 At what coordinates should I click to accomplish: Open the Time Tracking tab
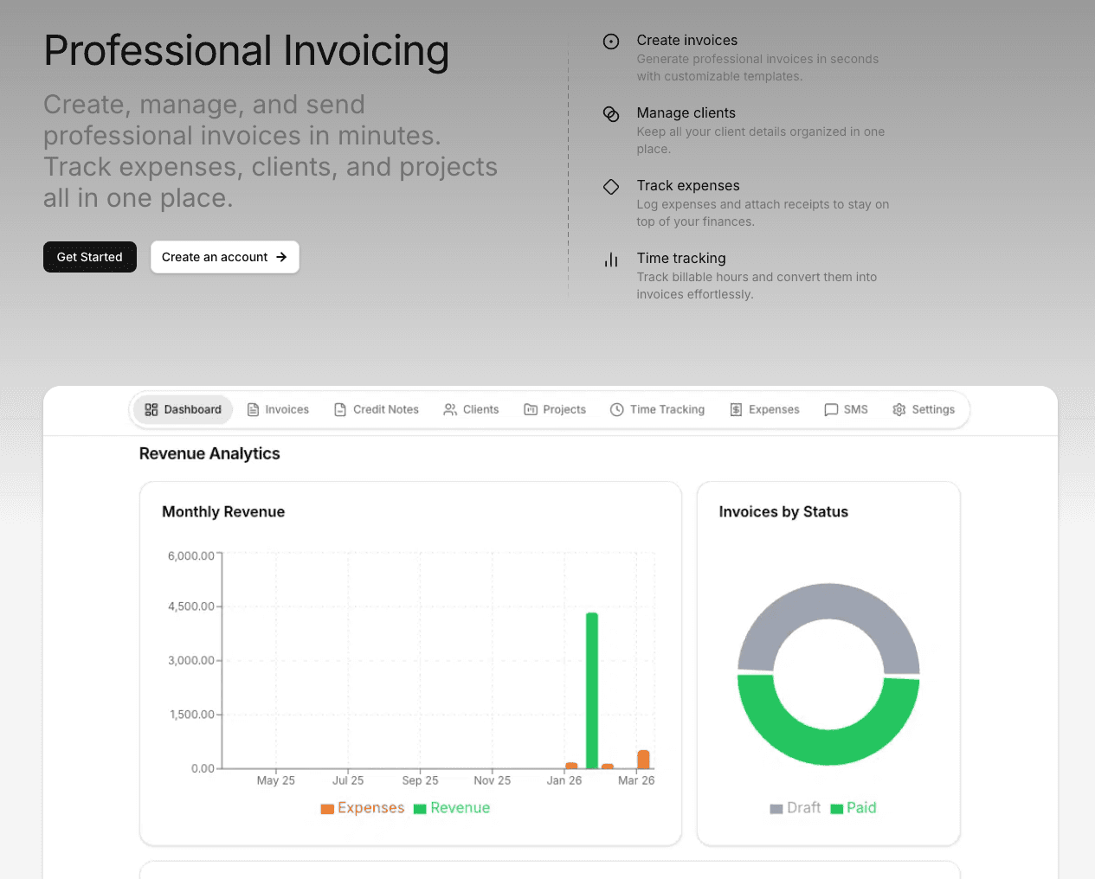(x=657, y=409)
